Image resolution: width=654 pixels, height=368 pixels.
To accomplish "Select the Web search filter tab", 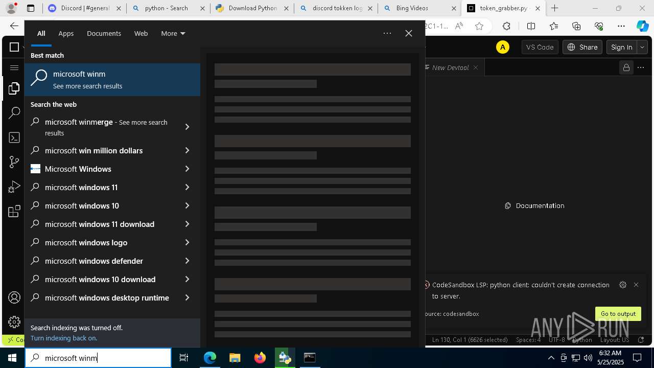I will pyautogui.click(x=141, y=33).
